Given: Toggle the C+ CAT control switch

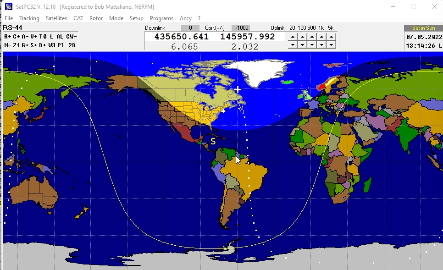Looking at the screenshot, I should click(x=17, y=37).
